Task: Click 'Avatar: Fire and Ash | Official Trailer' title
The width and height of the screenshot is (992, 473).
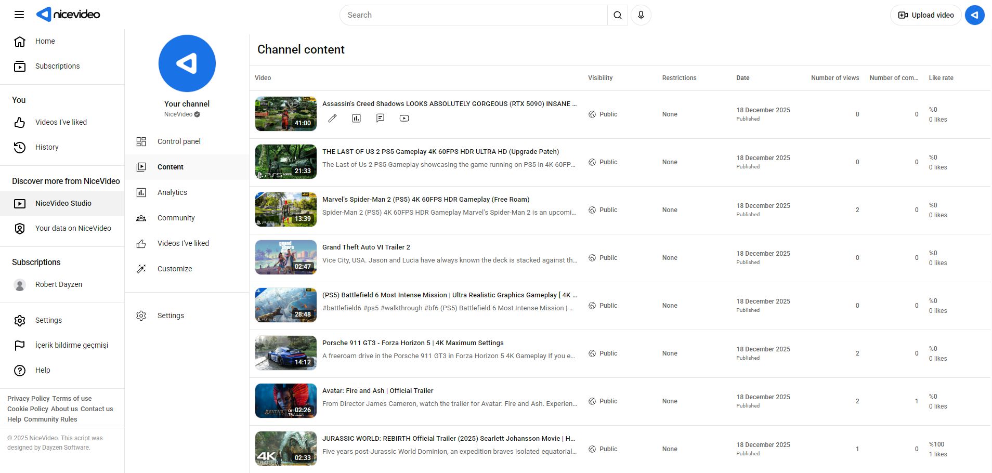Action: coord(378,391)
